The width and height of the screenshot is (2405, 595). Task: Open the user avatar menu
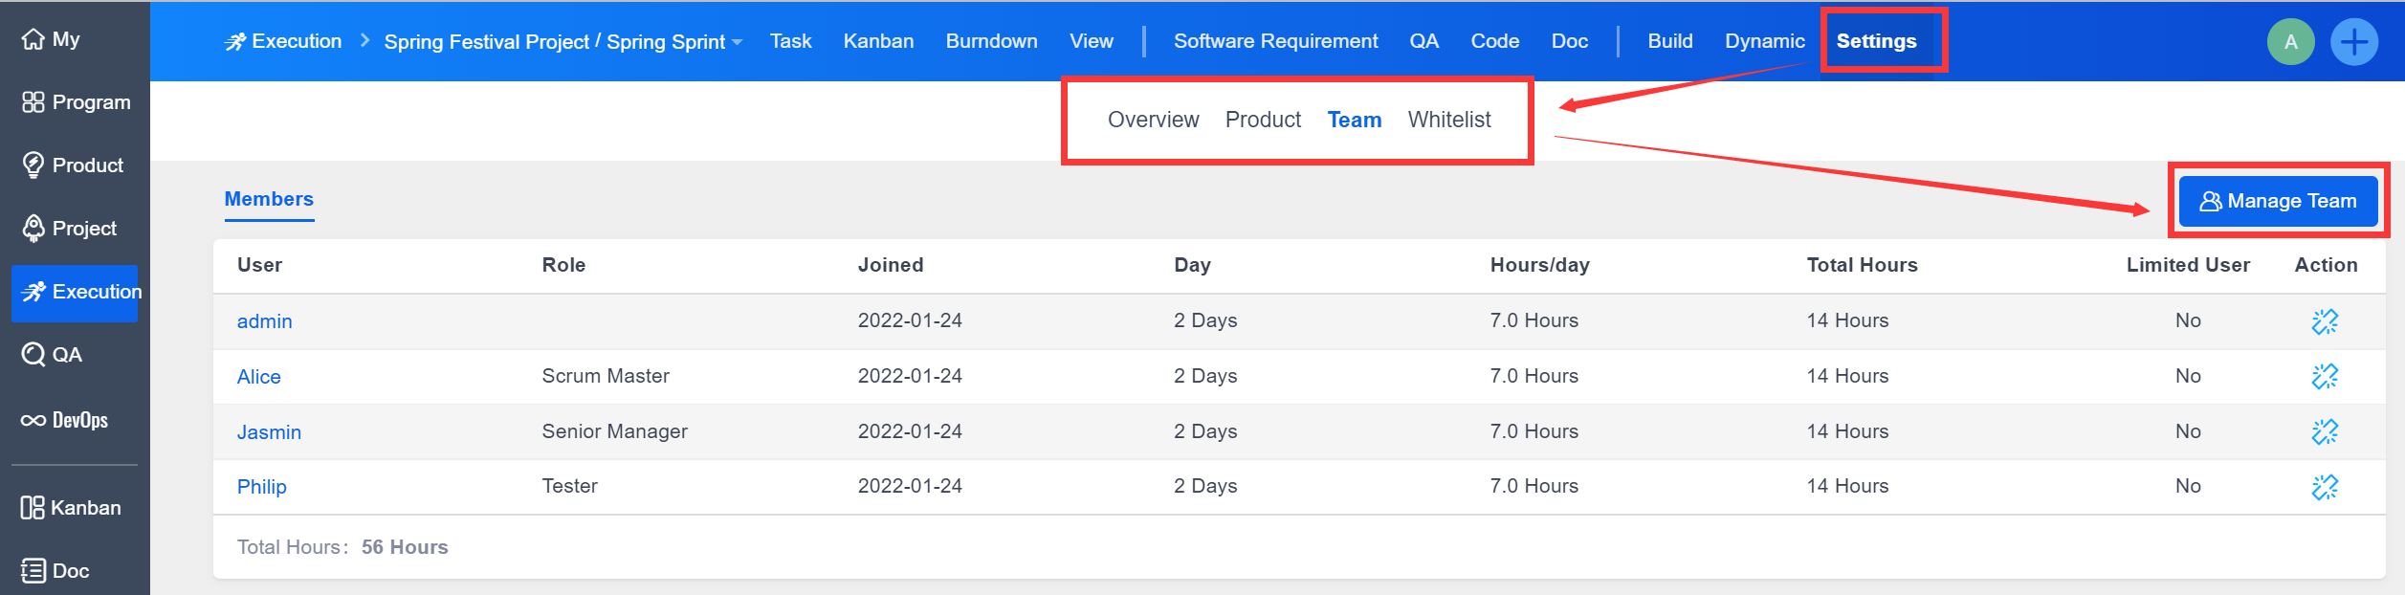pos(2290,42)
